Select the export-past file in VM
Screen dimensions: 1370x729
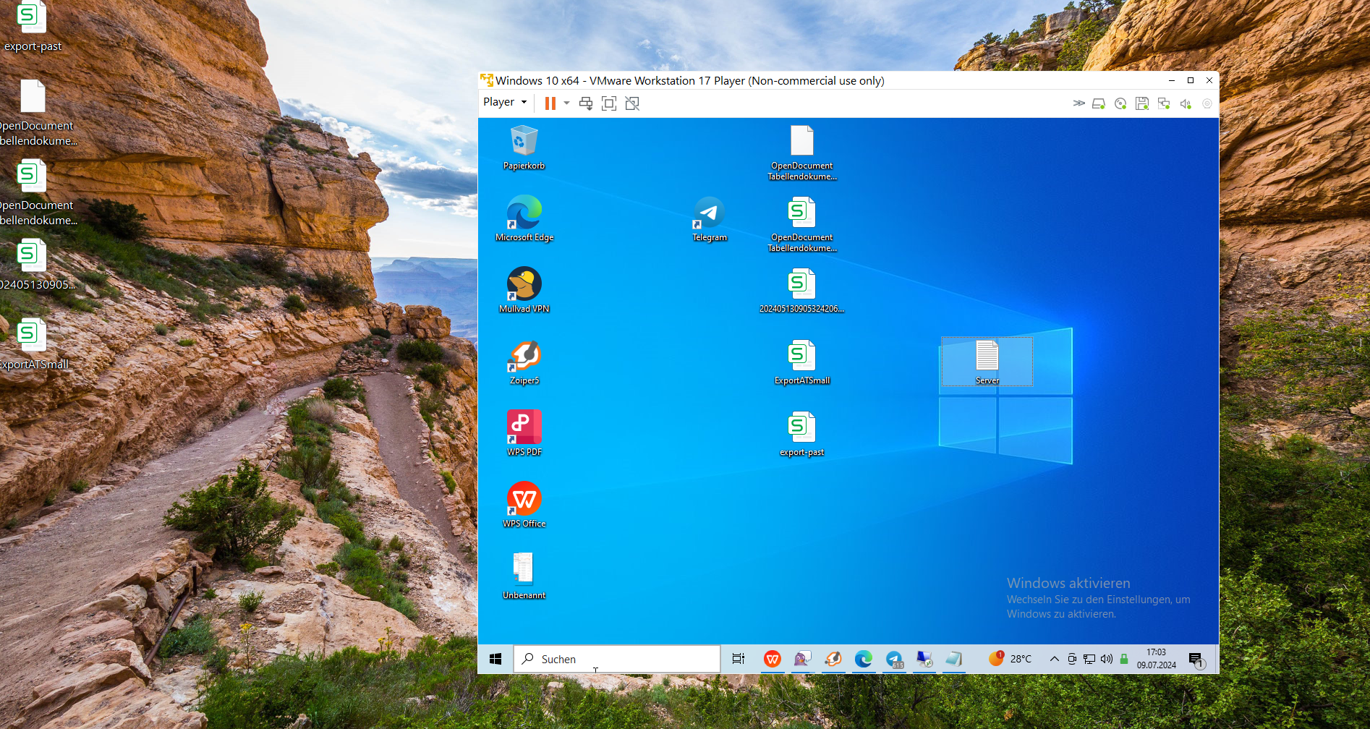(x=801, y=433)
